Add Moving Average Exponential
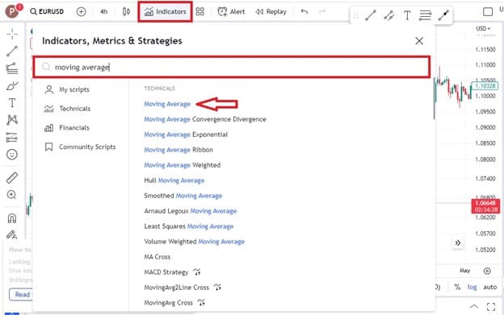504x315 pixels. pyautogui.click(x=186, y=135)
